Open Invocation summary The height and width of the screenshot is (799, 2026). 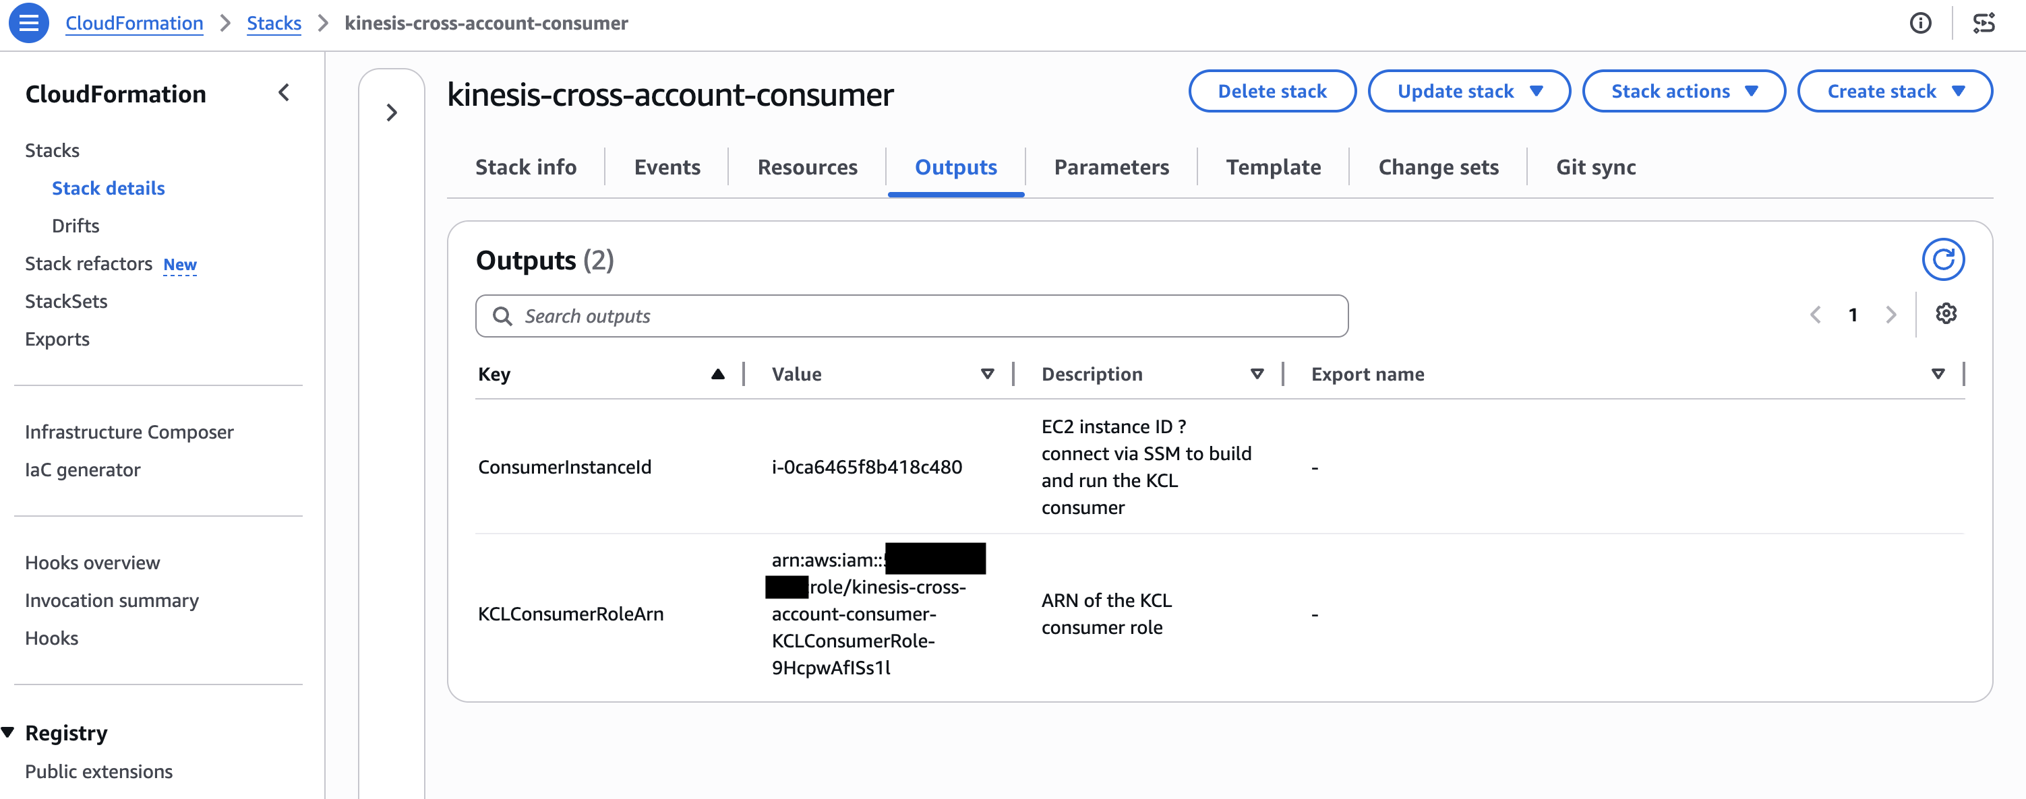pos(112,600)
